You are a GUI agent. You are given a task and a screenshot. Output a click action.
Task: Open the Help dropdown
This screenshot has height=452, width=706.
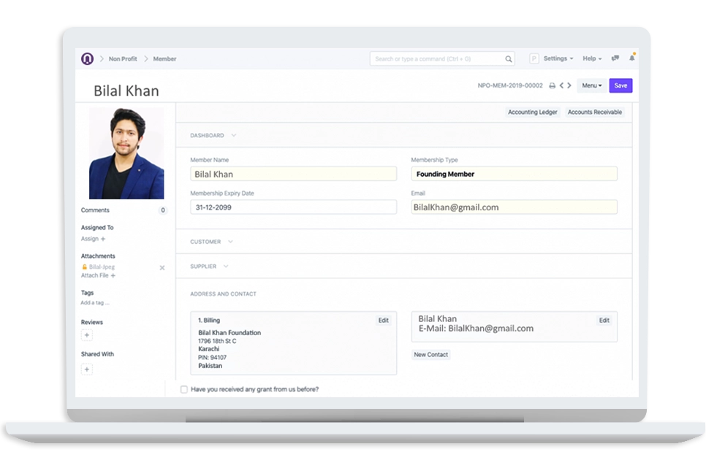(x=592, y=58)
